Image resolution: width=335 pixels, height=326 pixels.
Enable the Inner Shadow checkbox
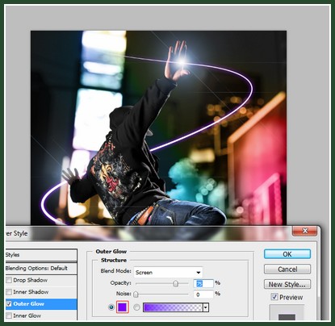click(x=9, y=292)
